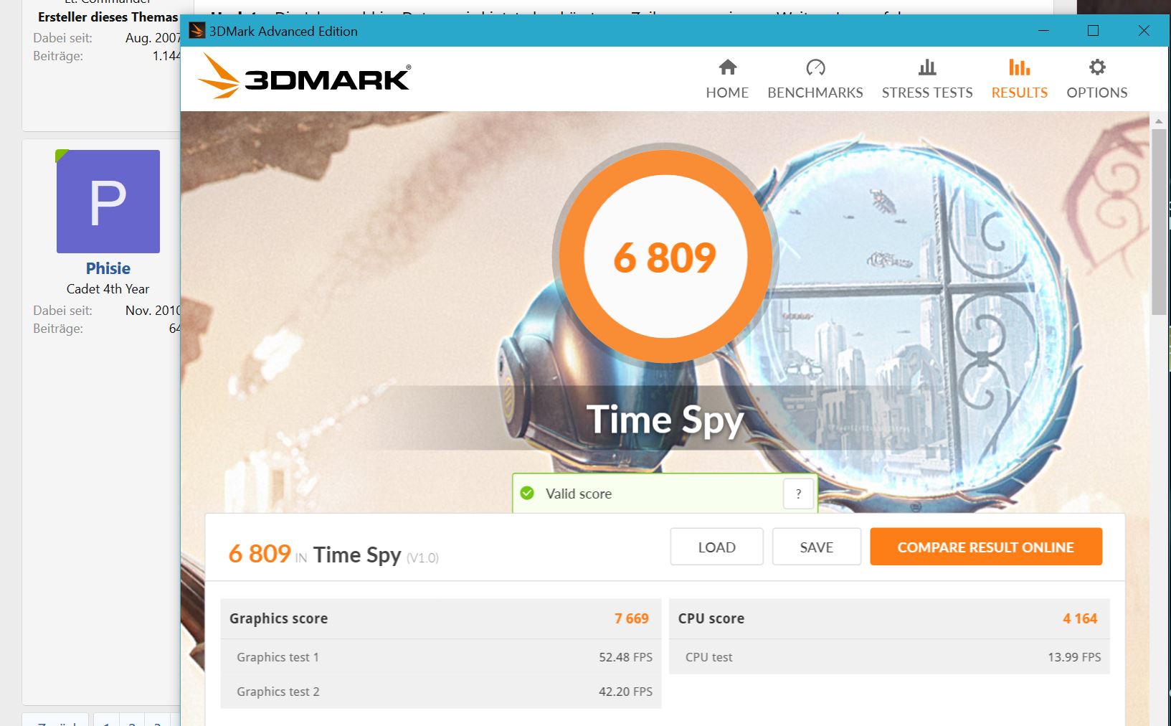Click the orange 6 809 score circle
Image resolution: width=1171 pixels, height=726 pixels.
pos(665,257)
